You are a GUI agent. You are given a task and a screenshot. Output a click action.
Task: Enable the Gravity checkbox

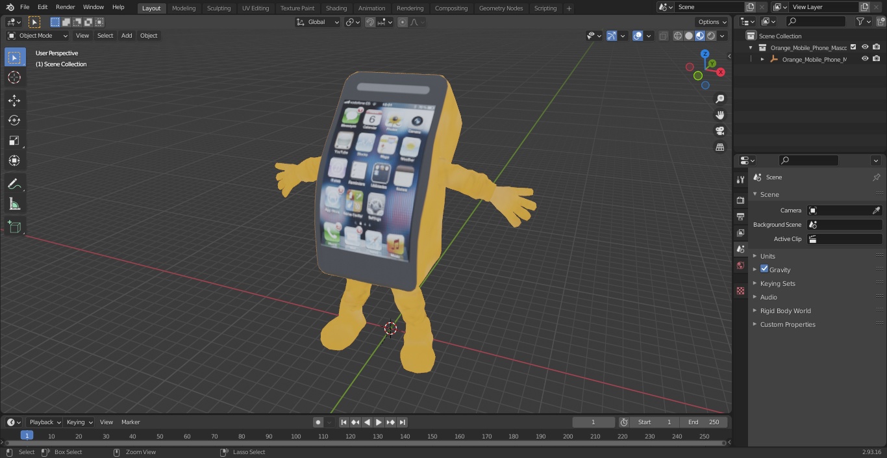(764, 269)
